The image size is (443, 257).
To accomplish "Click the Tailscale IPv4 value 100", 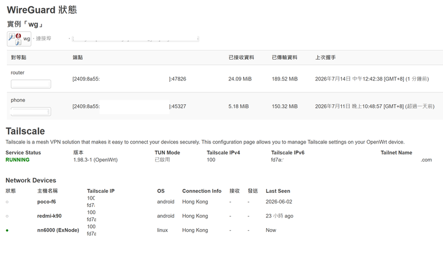I will pos(211,159).
